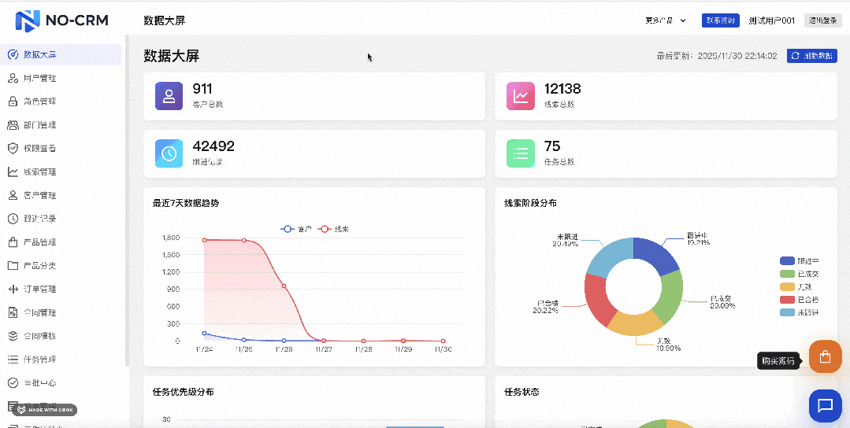
Task: Click the 退出登录 button
Action: click(823, 20)
